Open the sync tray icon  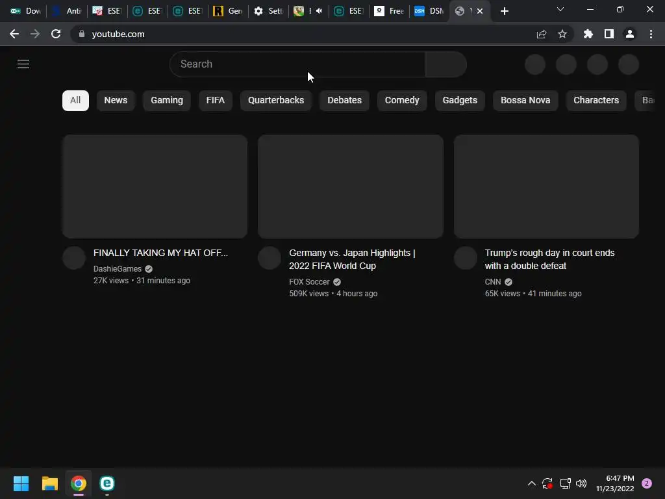pos(547,483)
